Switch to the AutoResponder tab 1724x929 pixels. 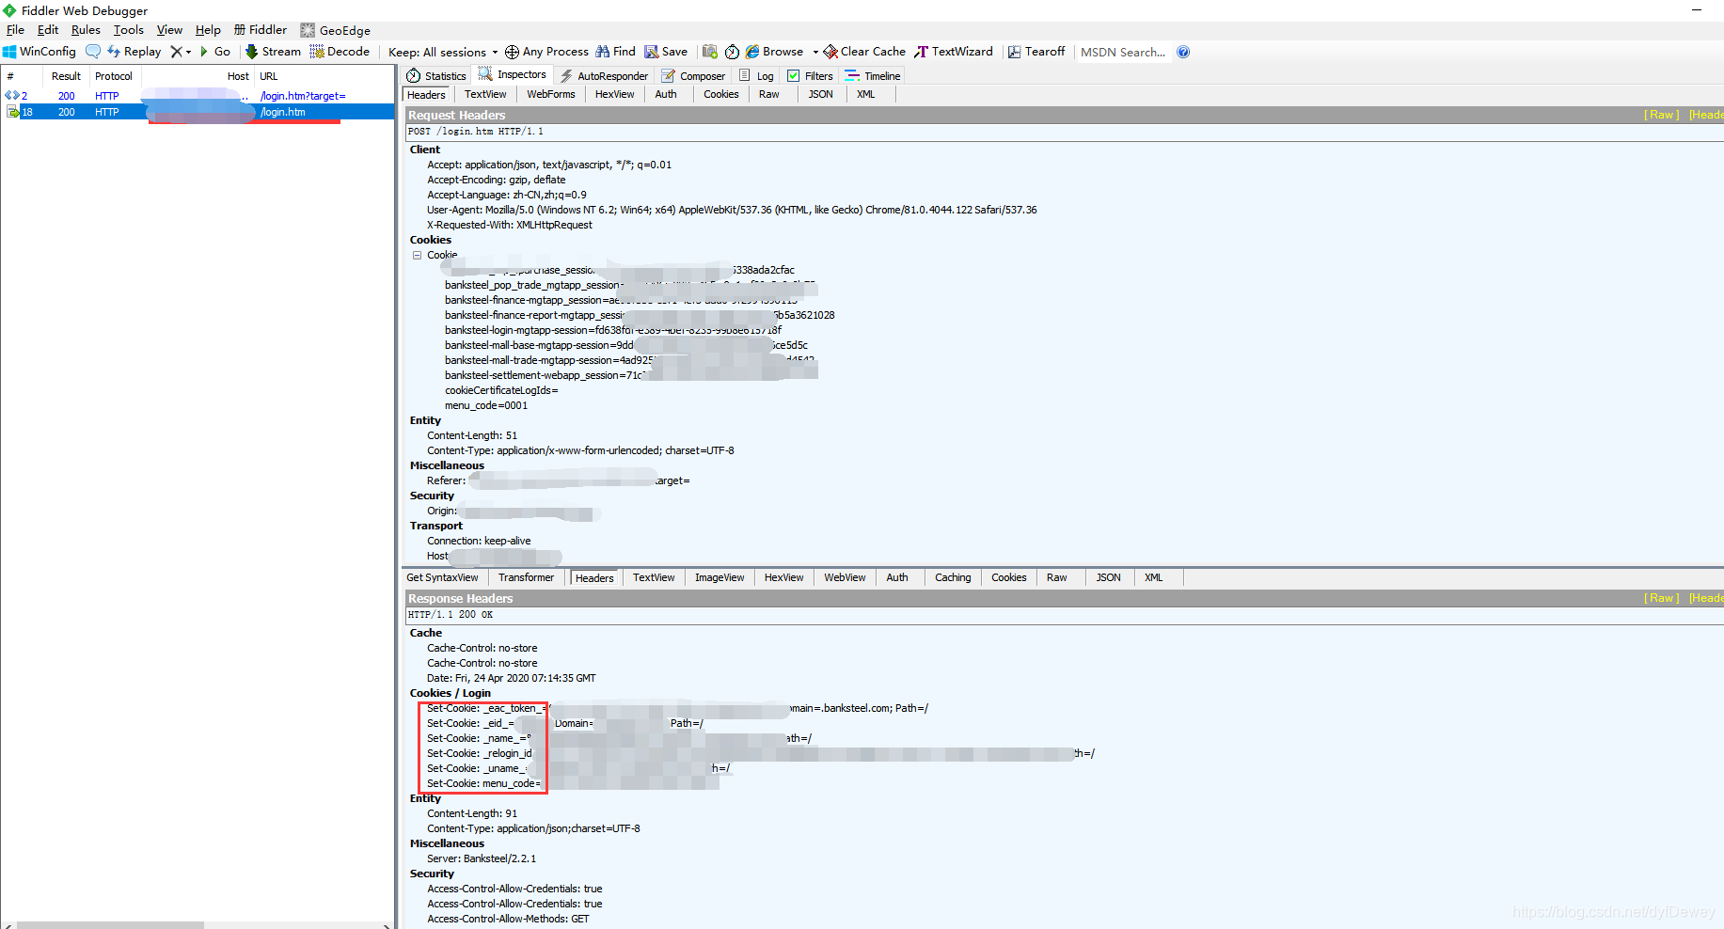[604, 76]
